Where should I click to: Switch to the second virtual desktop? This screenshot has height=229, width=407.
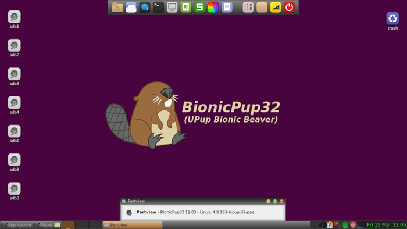[x=82, y=225]
